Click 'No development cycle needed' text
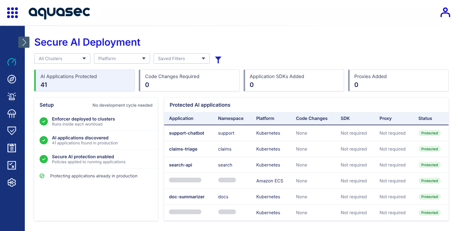 click(122, 105)
